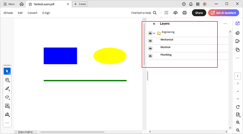The height and width of the screenshot is (134, 243).
Task: Open the E-Sign menu
Action: tap(46, 13)
